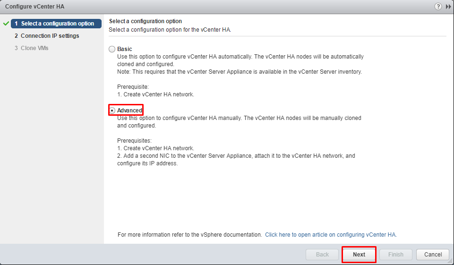Click the green checkmark beside step 1

coord(6,24)
